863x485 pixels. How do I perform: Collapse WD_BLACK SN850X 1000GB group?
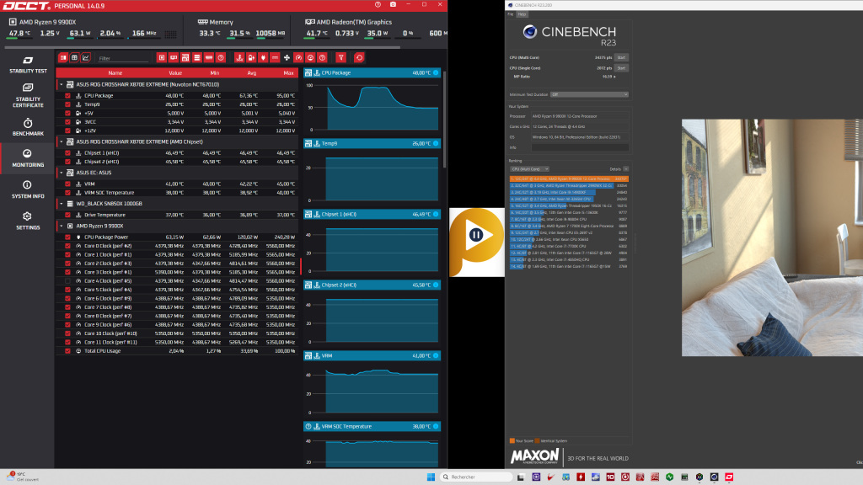pos(61,204)
